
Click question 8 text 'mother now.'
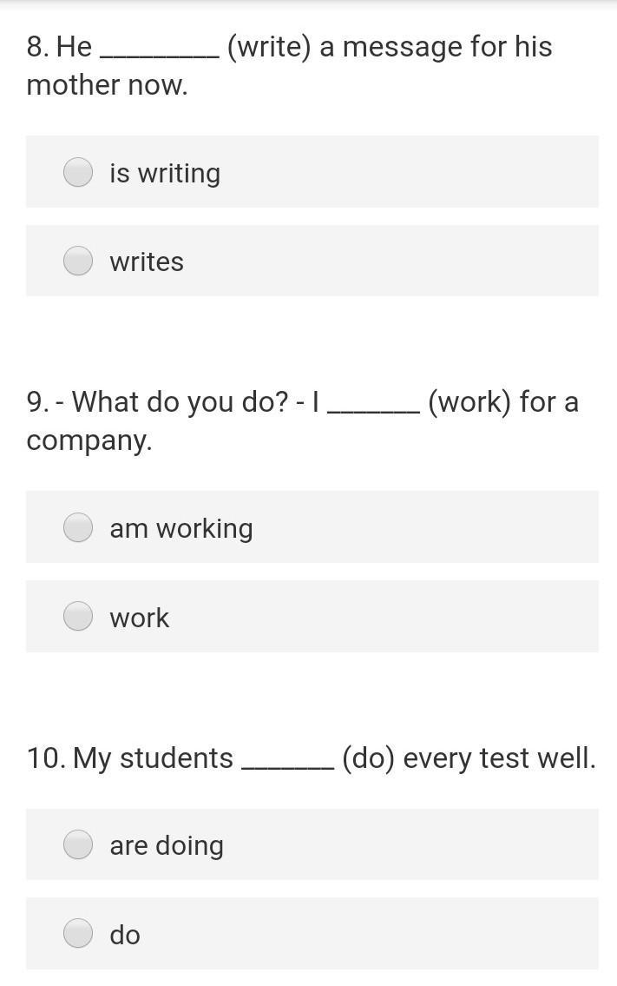108,85
